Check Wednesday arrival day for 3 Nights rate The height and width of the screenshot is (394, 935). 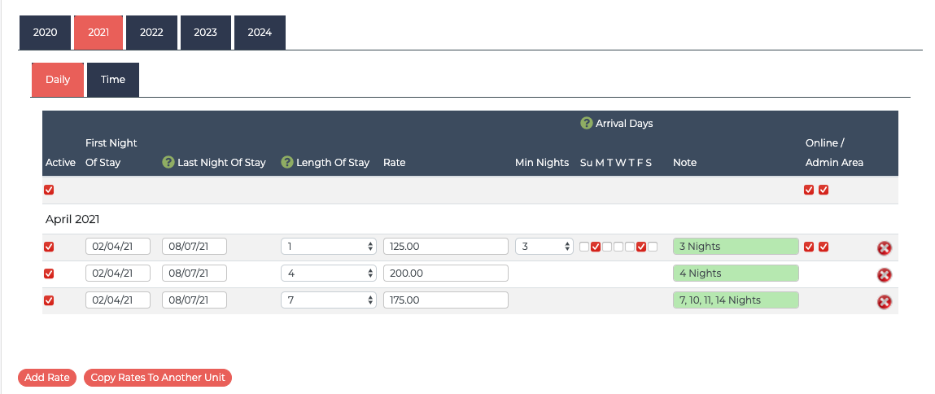click(618, 247)
